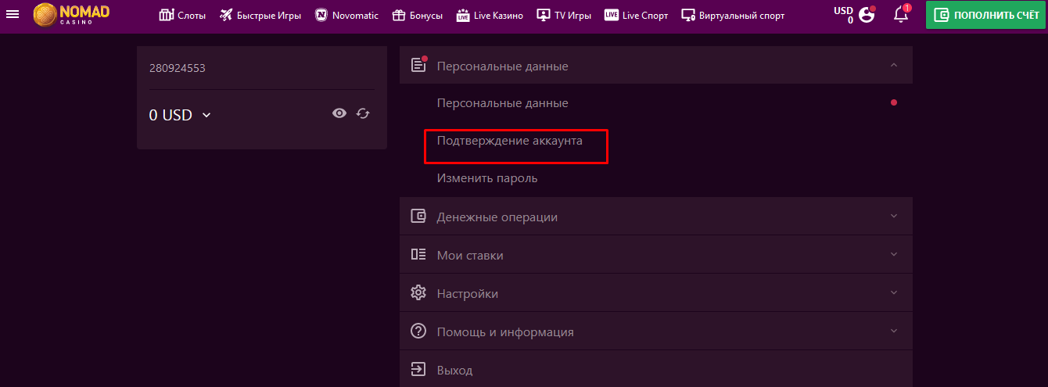Viewport: 1048px width, 387px height.
Task: Click the Выход exit icon
Action: (x=418, y=369)
